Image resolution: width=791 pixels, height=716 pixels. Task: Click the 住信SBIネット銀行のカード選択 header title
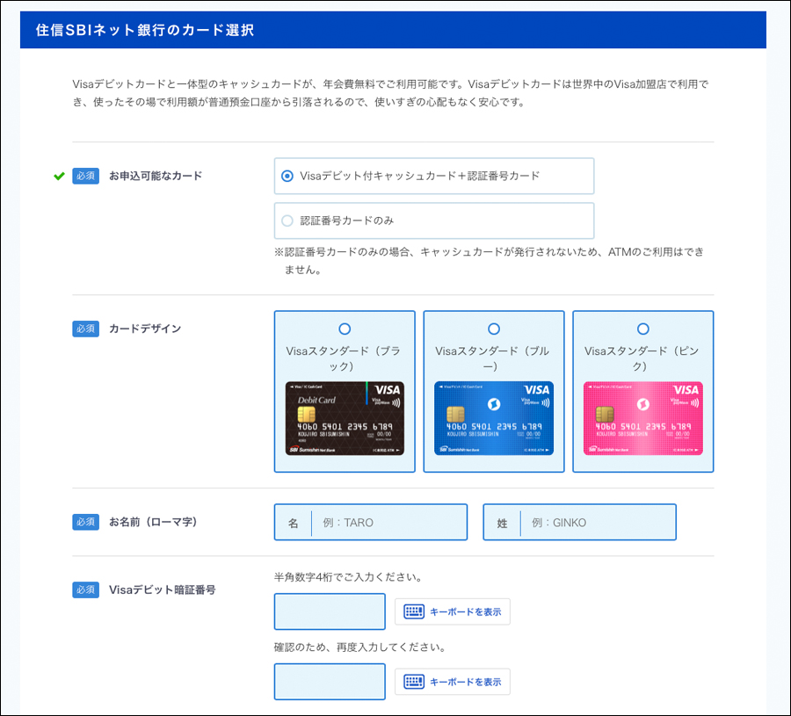(x=145, y=30)
